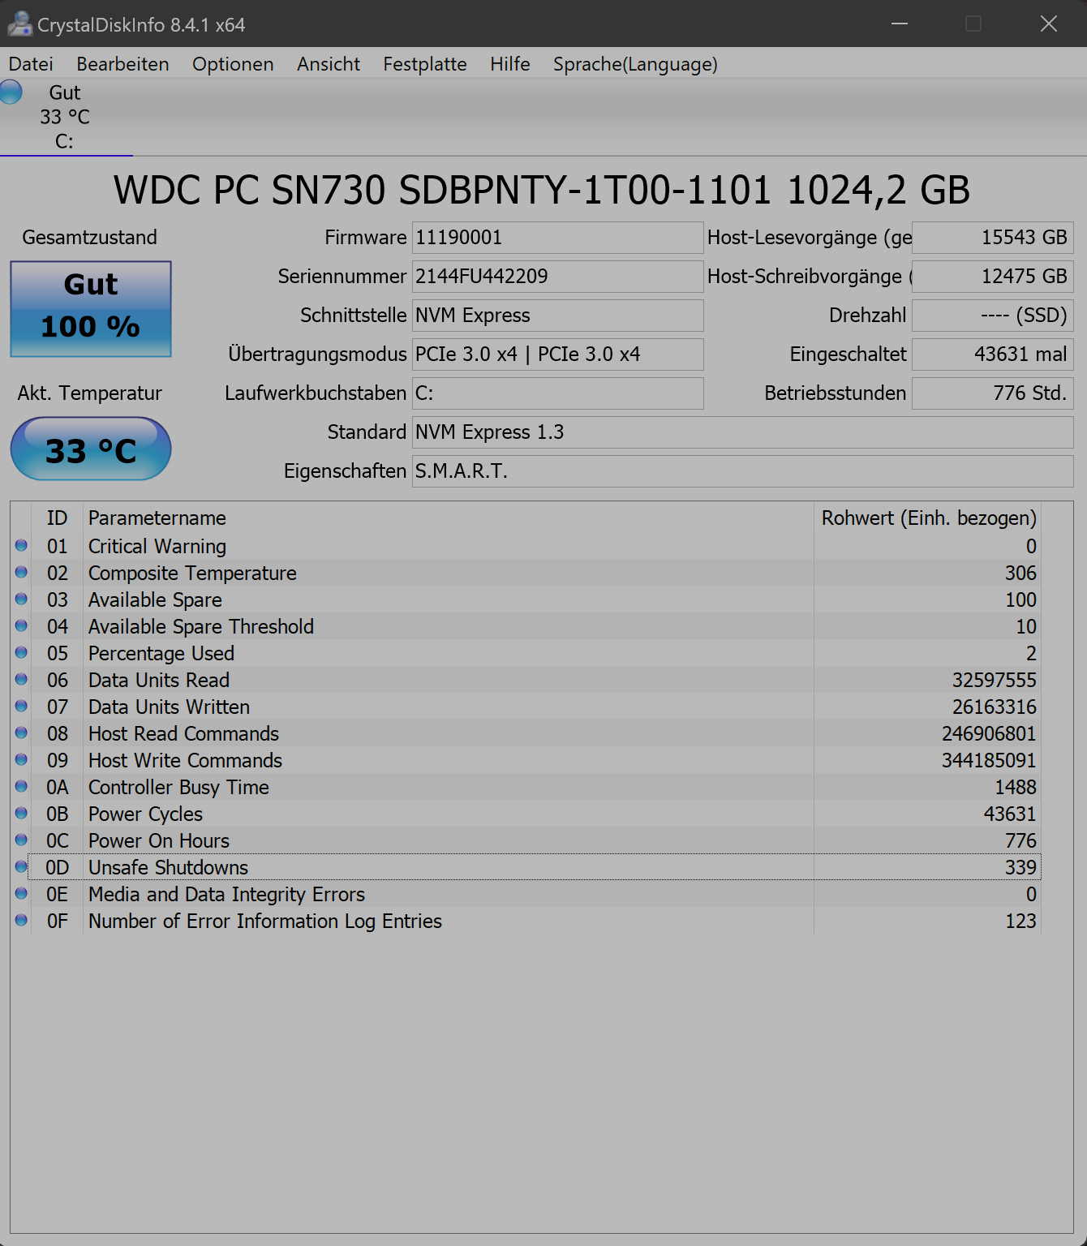Click the status orb for Composite Temperature

21,572
